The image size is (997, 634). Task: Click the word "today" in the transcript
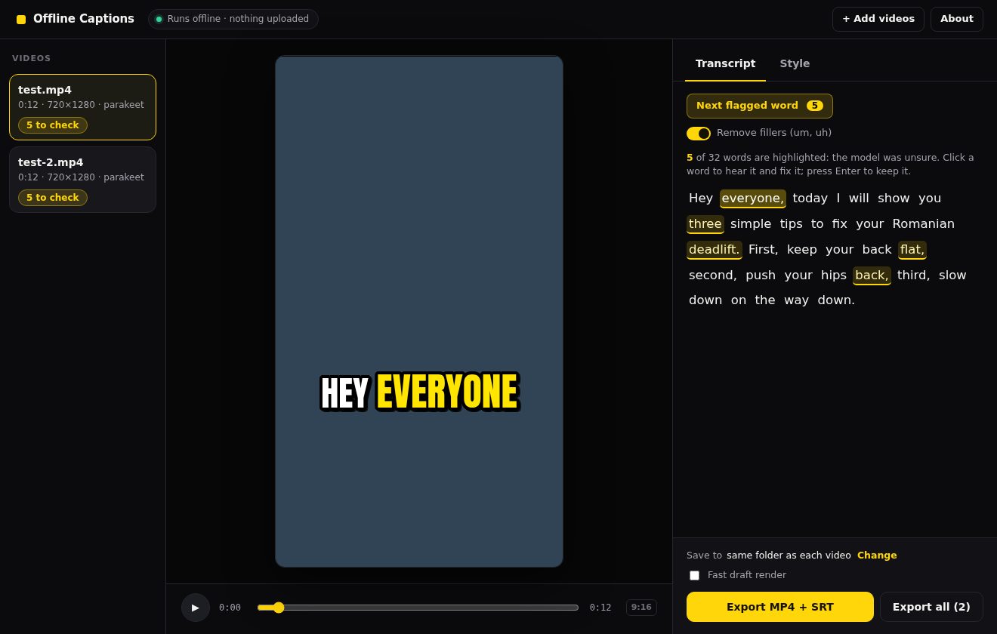tap(810, 199)
